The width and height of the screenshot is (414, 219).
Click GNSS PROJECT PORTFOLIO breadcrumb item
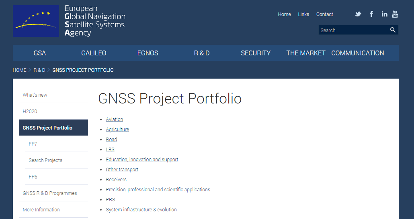click(x=83, y=70)
